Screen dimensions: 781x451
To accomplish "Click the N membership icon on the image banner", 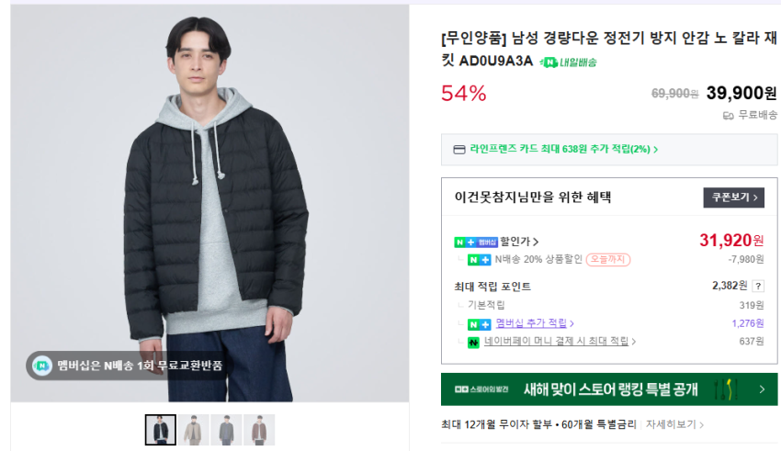I will (x=42, y=365).
